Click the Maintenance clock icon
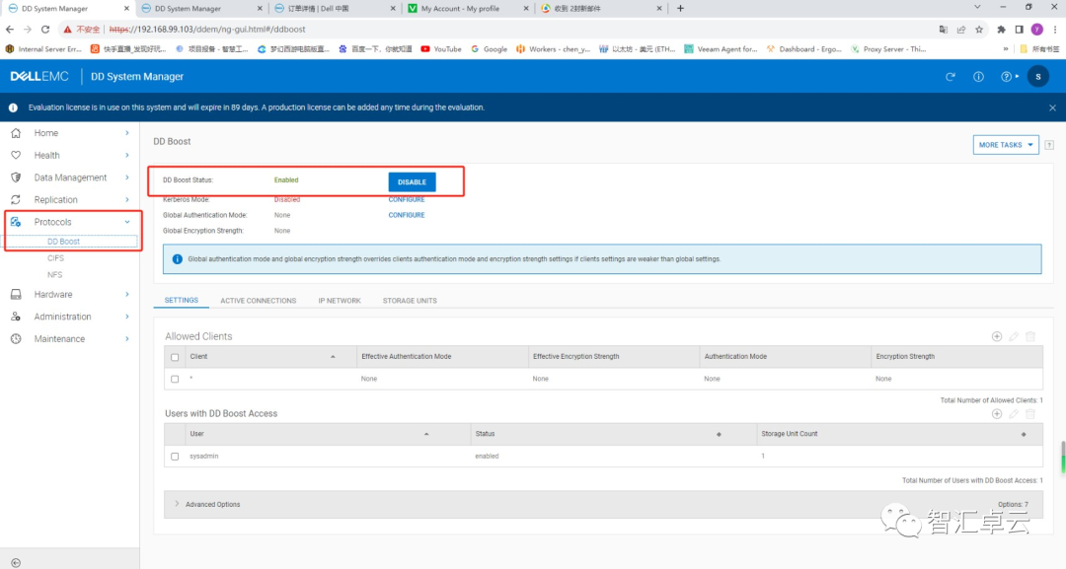1066x569 pixels. 16,339
